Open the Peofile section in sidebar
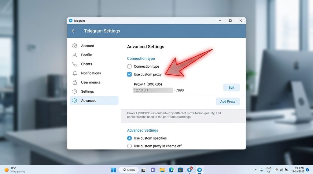Screen dimensions: 313x174 coord(94,55)
